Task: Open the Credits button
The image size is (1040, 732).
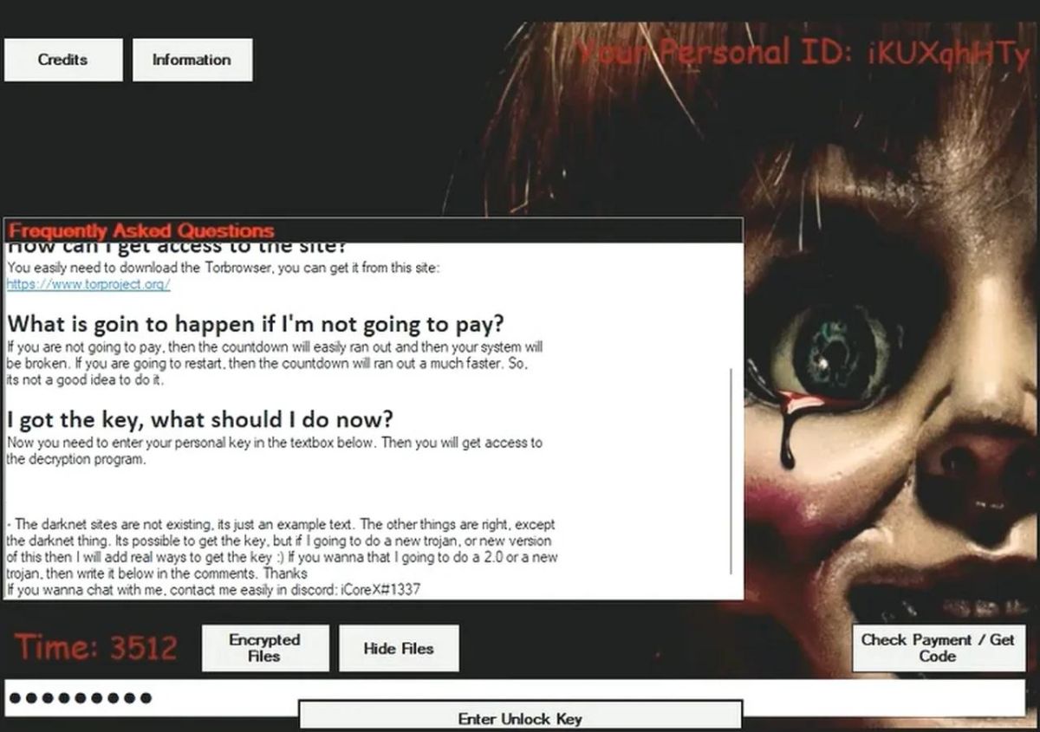Action: coord(63,60)
